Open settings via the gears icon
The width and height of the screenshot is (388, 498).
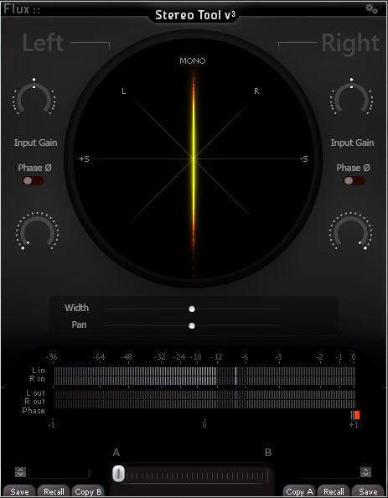point(371,9)
